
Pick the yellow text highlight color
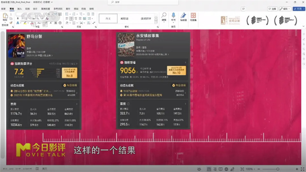[25, 23]
